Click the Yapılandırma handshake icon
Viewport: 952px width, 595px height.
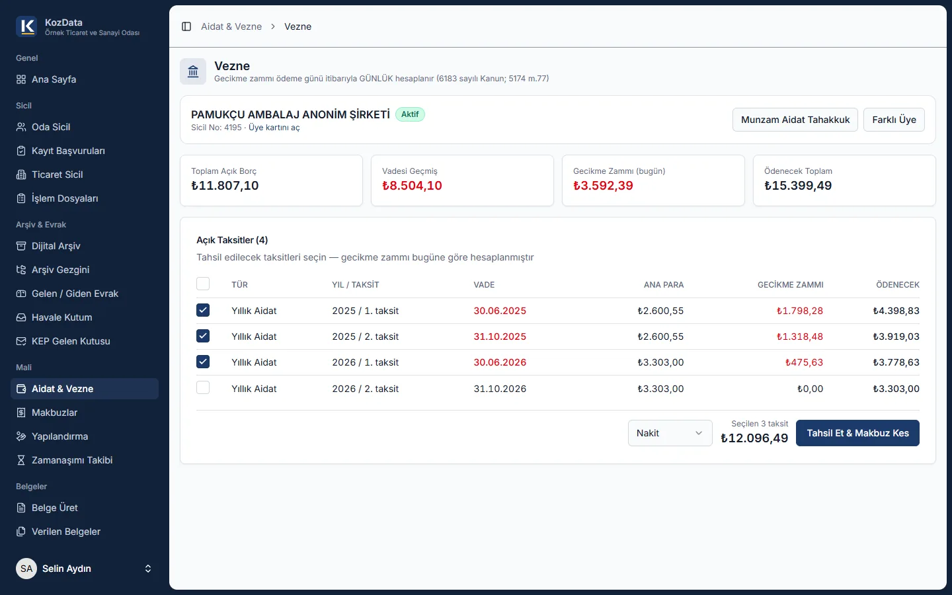point(21,436)
